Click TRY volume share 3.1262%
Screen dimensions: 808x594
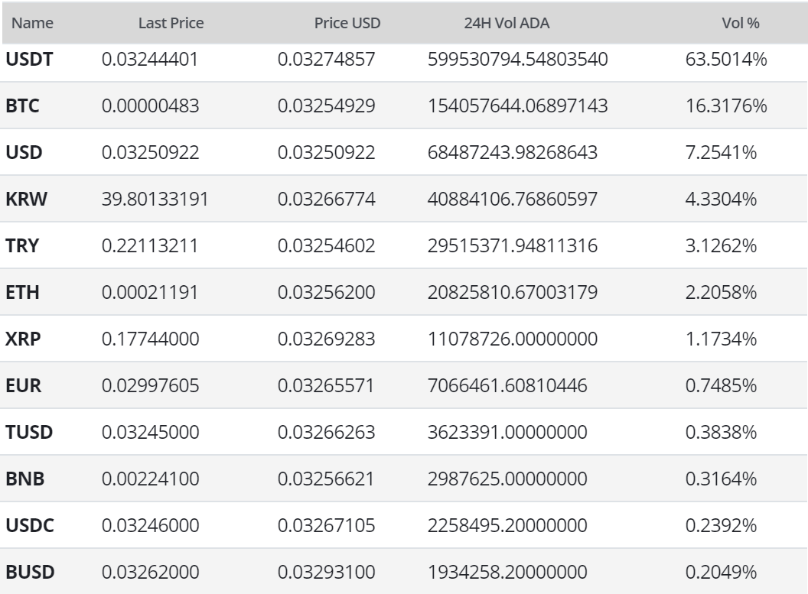(721, 245)
